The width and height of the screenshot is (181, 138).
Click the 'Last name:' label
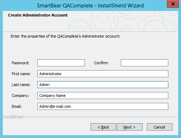pyautogui.click(x=21, y=85)
